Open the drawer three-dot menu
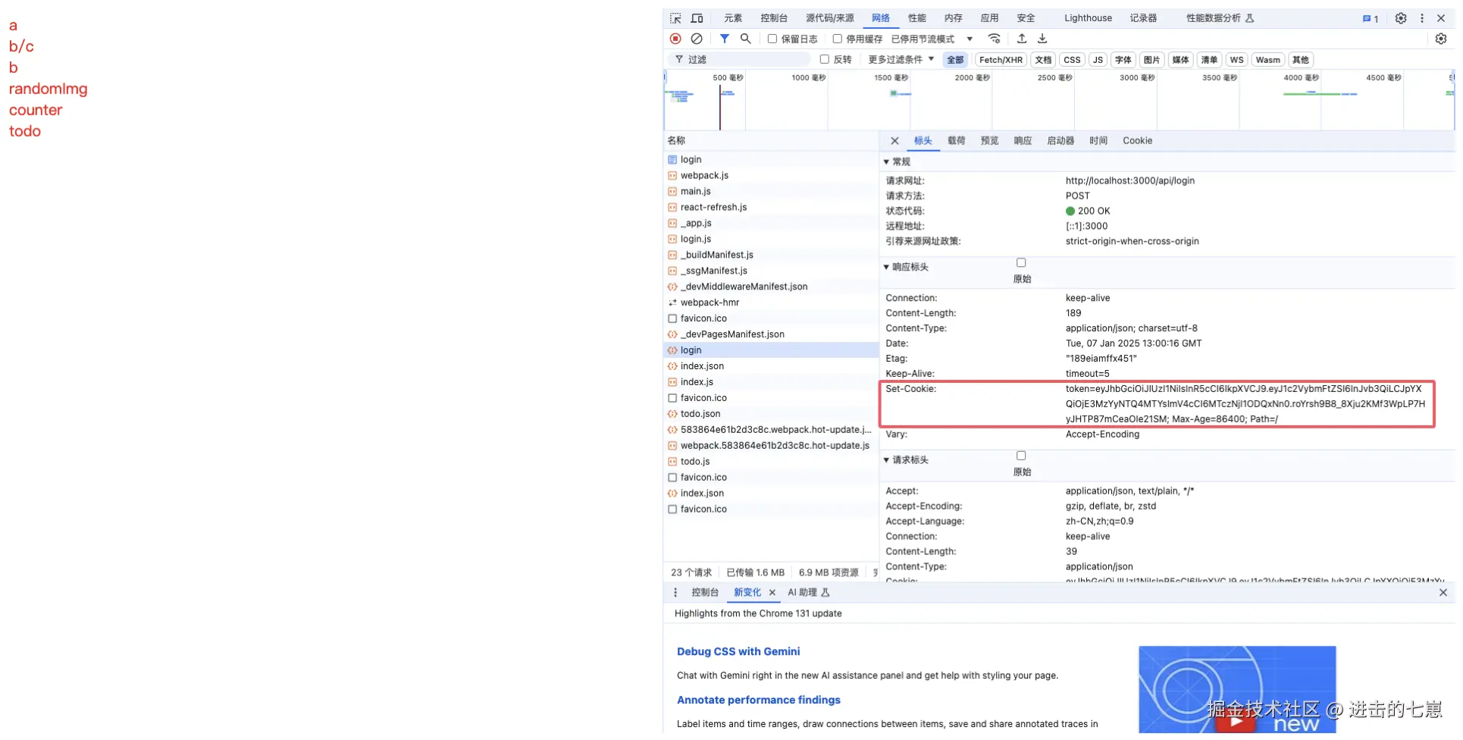The image size is (1463, 740). (675, 593)
